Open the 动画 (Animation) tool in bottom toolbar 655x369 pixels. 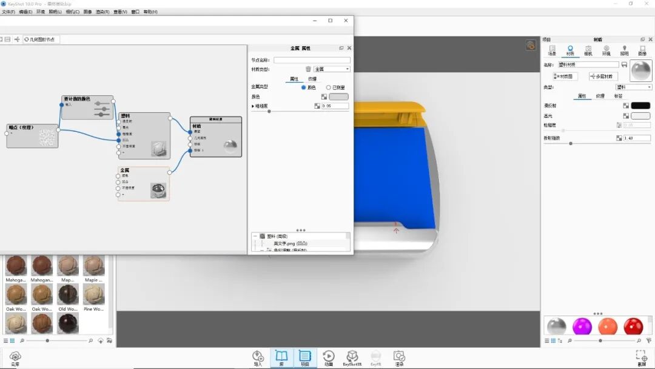point(329,357)
